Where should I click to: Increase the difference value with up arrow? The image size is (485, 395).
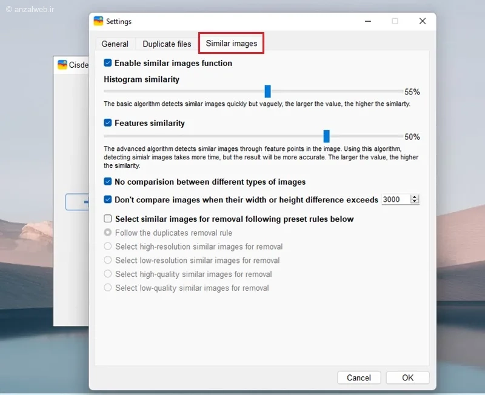[415, 197]
